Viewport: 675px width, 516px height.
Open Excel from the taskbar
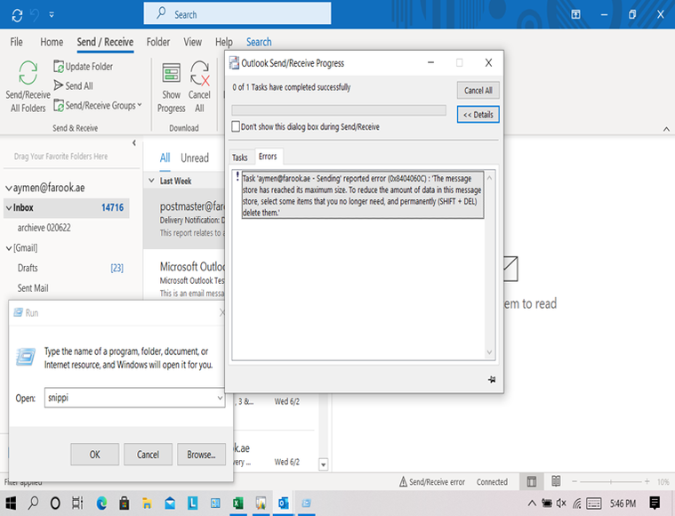point(238,503)
